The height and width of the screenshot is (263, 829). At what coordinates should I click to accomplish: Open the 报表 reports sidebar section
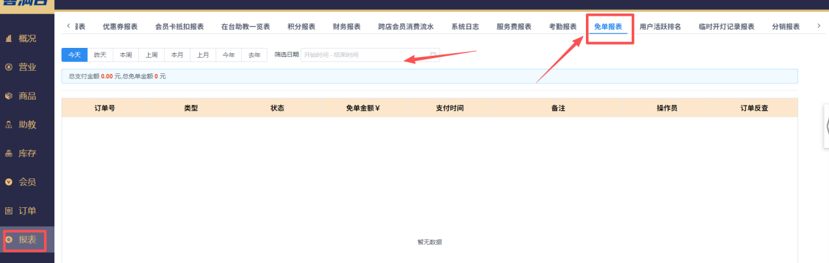(27, 240)
